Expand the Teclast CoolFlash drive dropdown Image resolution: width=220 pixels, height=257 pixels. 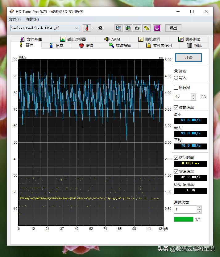pyautogui.click(x=77, y=28)
